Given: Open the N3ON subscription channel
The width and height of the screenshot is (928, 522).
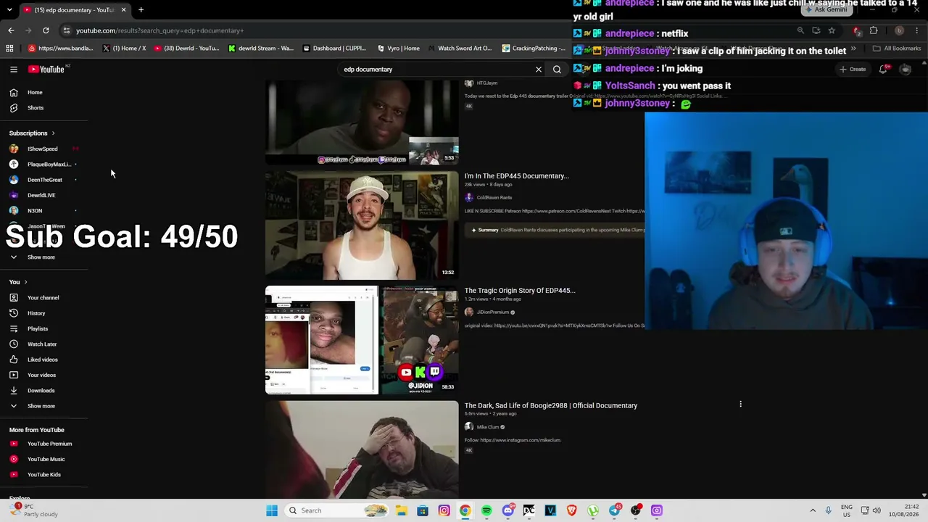Looking at the screenshot, I should [35, 211].
